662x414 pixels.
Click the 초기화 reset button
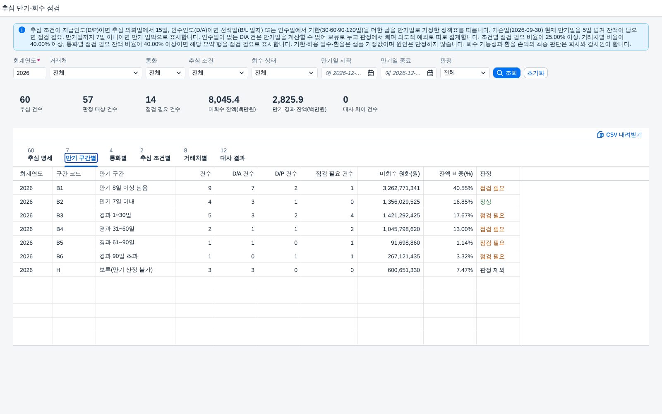[x=535, y=73]
